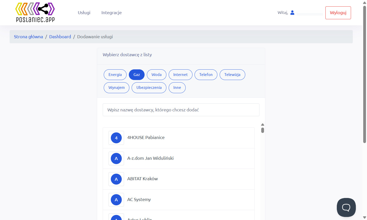367x220 pixels.
Task: Choose provider A-z.dom Jan Widuliński
Action: [179, 158]
